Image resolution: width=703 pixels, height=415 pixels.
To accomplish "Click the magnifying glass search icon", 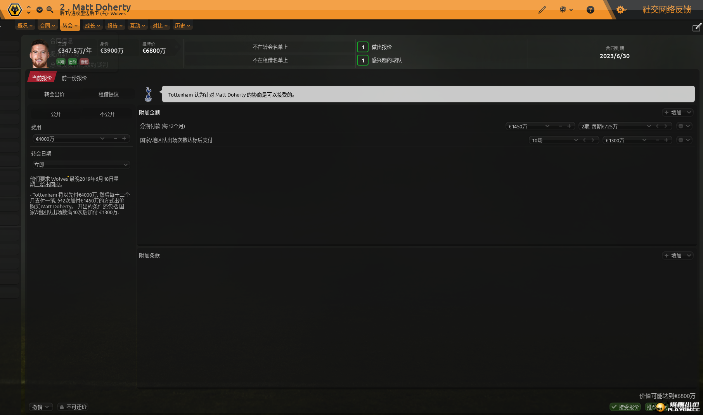I will coord(50,10).
